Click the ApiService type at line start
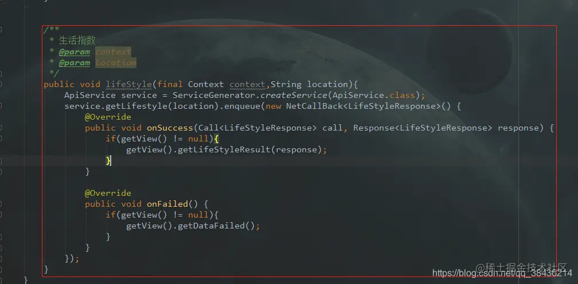Image resolution: width=578 pixels, height=284 pixels. click(90, 95)
